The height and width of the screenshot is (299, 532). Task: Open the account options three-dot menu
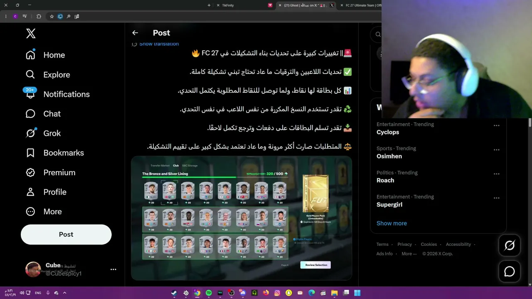[113, 269]
